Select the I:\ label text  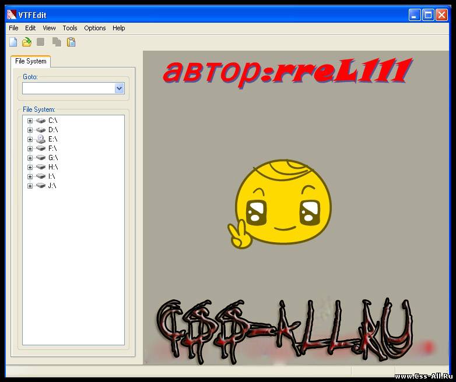[x=52, y=176]
